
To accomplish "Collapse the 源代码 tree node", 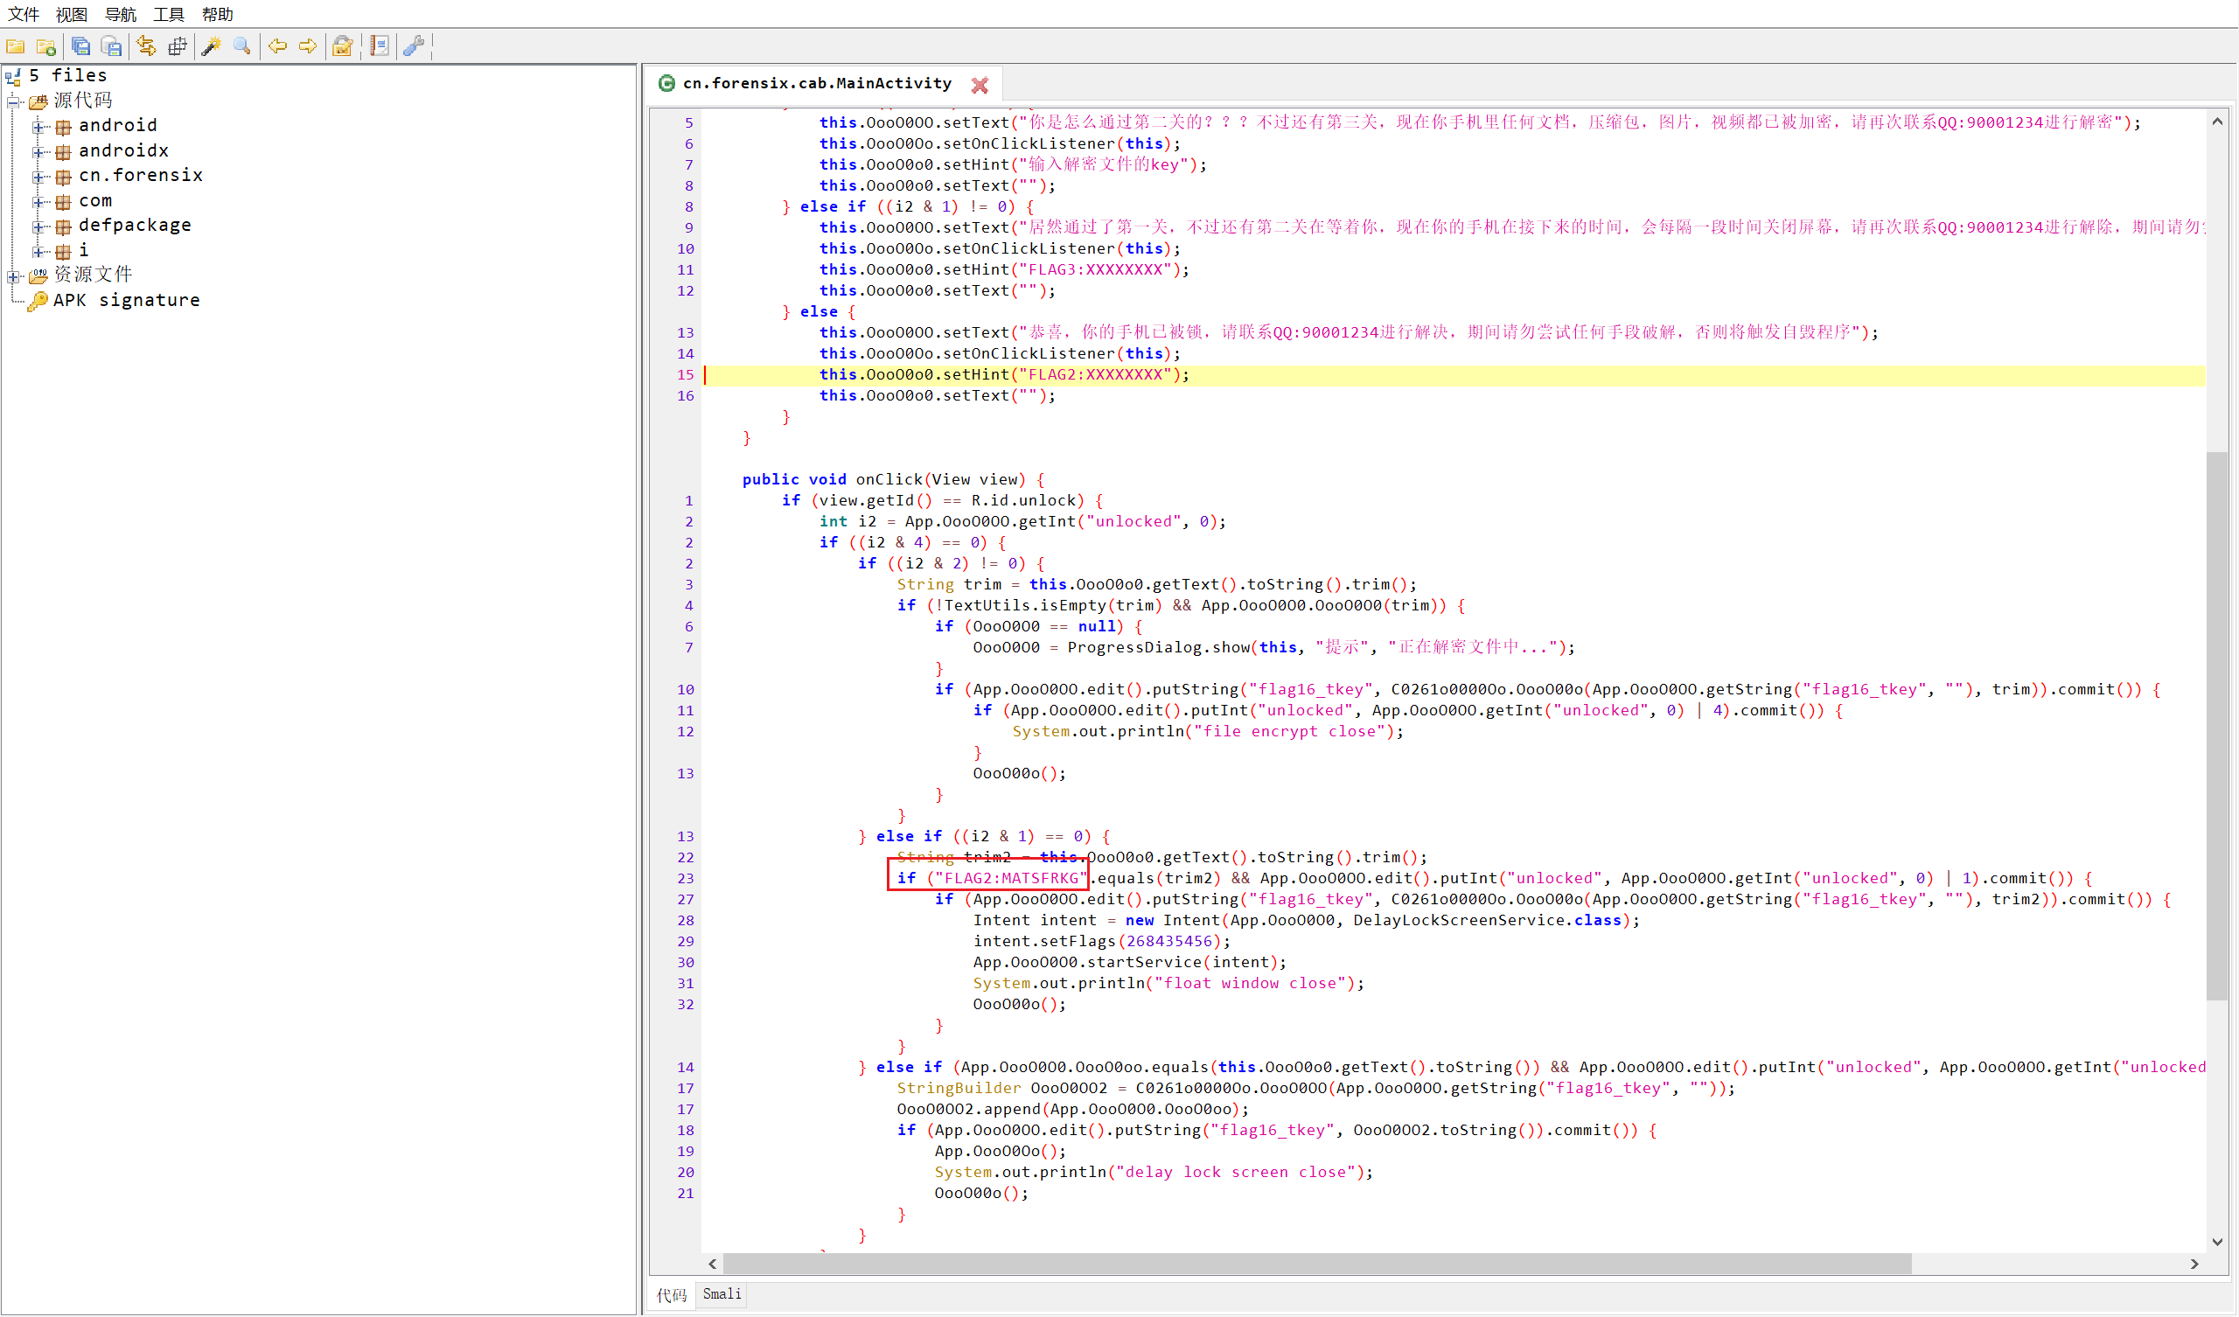I will [x=13, y=101].
